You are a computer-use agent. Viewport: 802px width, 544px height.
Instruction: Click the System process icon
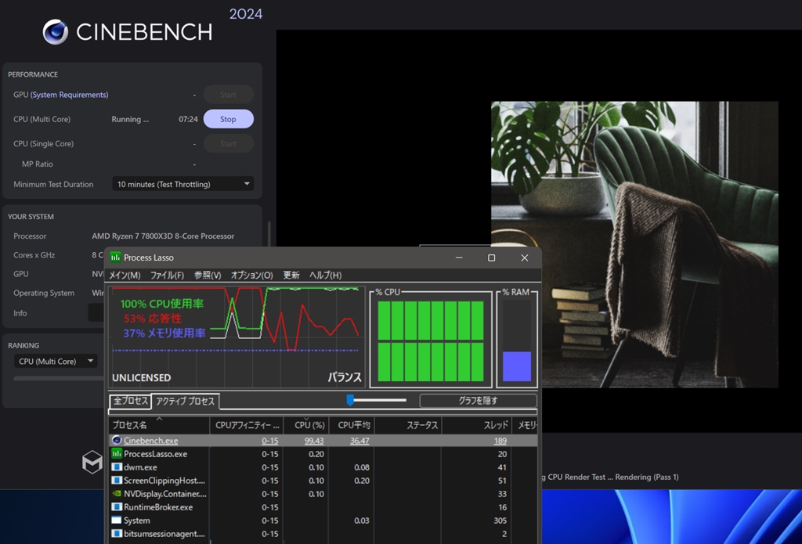click(x=117, y=521)
